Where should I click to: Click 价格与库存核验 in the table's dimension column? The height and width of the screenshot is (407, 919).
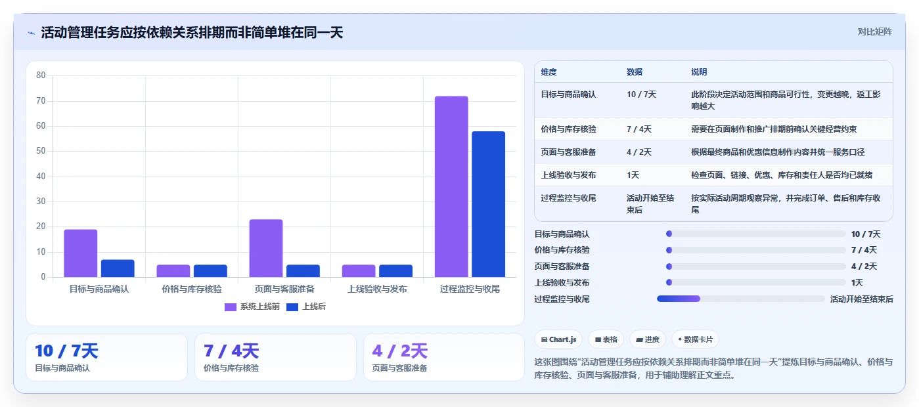tap(568, 129)
